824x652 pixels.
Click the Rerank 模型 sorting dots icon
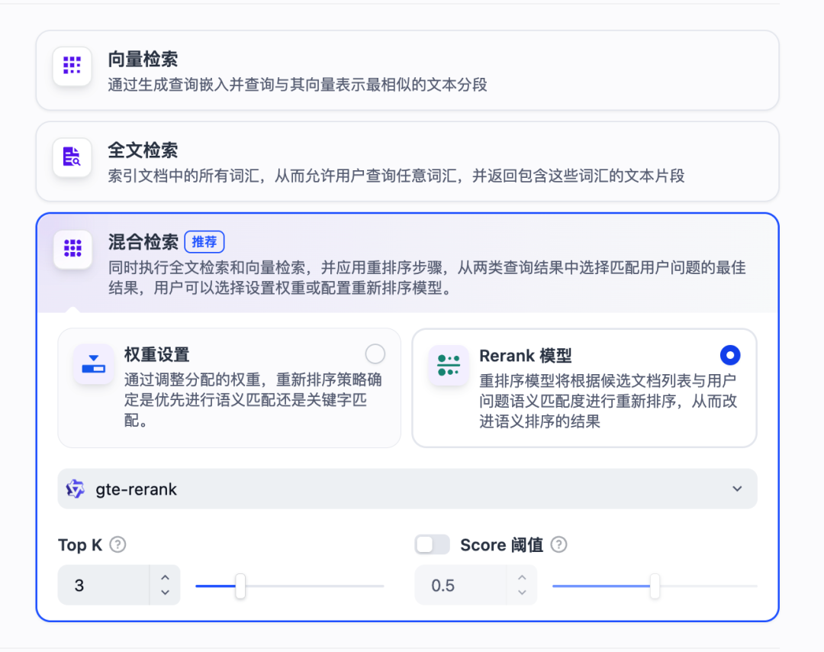[x=449, y=366]
